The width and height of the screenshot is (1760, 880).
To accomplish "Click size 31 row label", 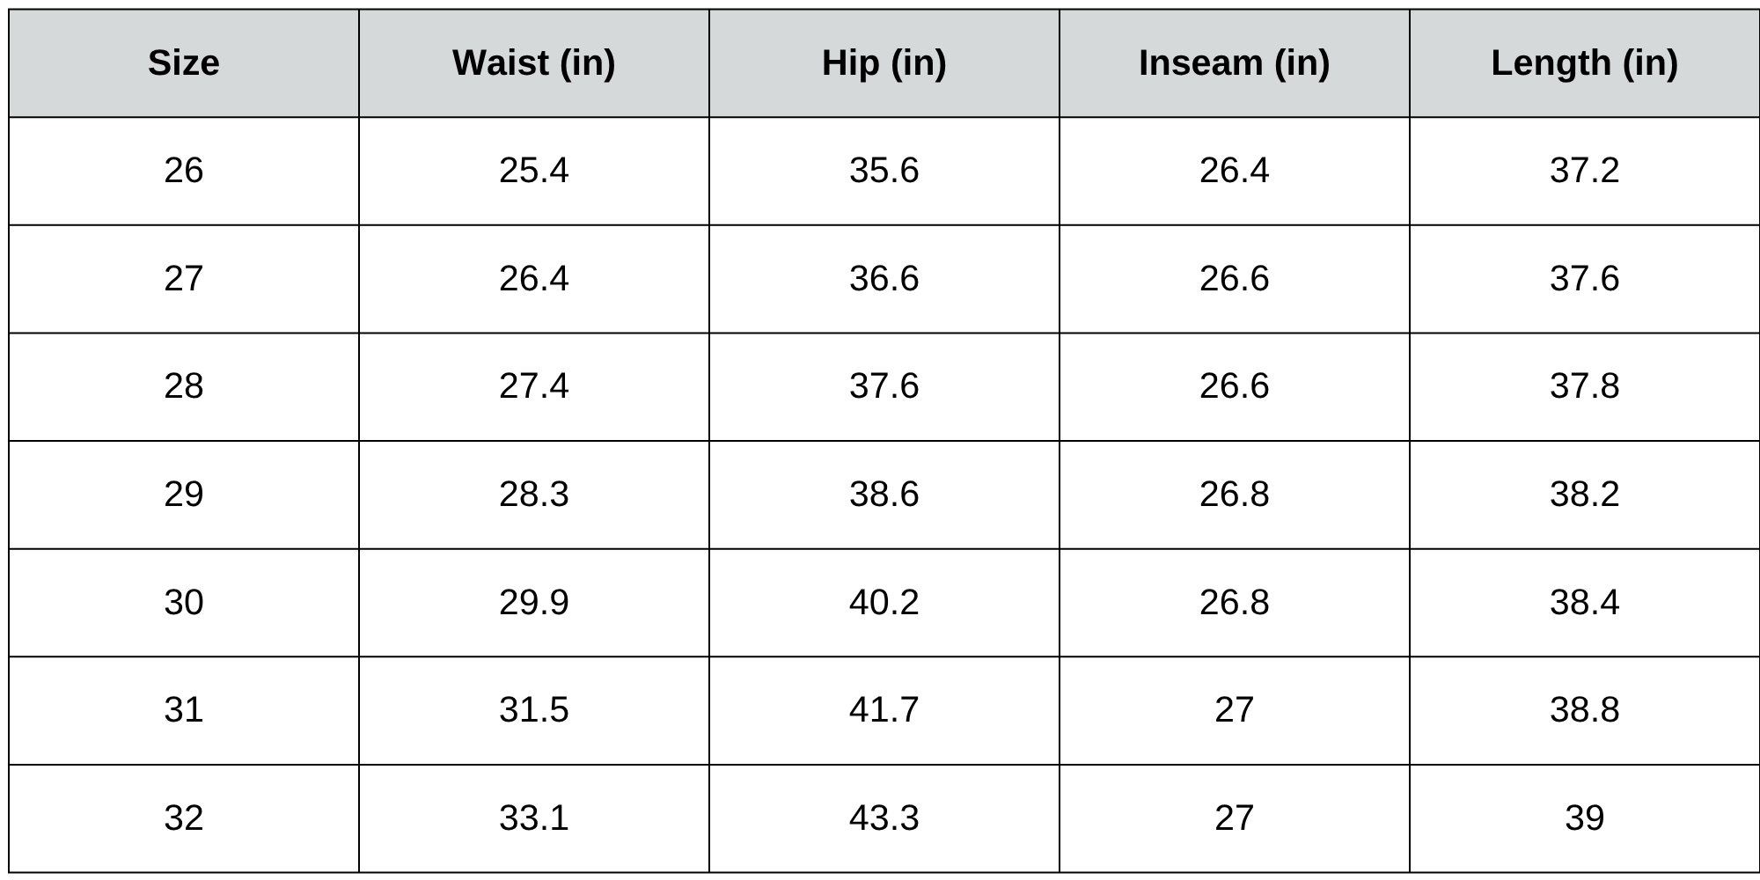I will [x=183, y=710].
